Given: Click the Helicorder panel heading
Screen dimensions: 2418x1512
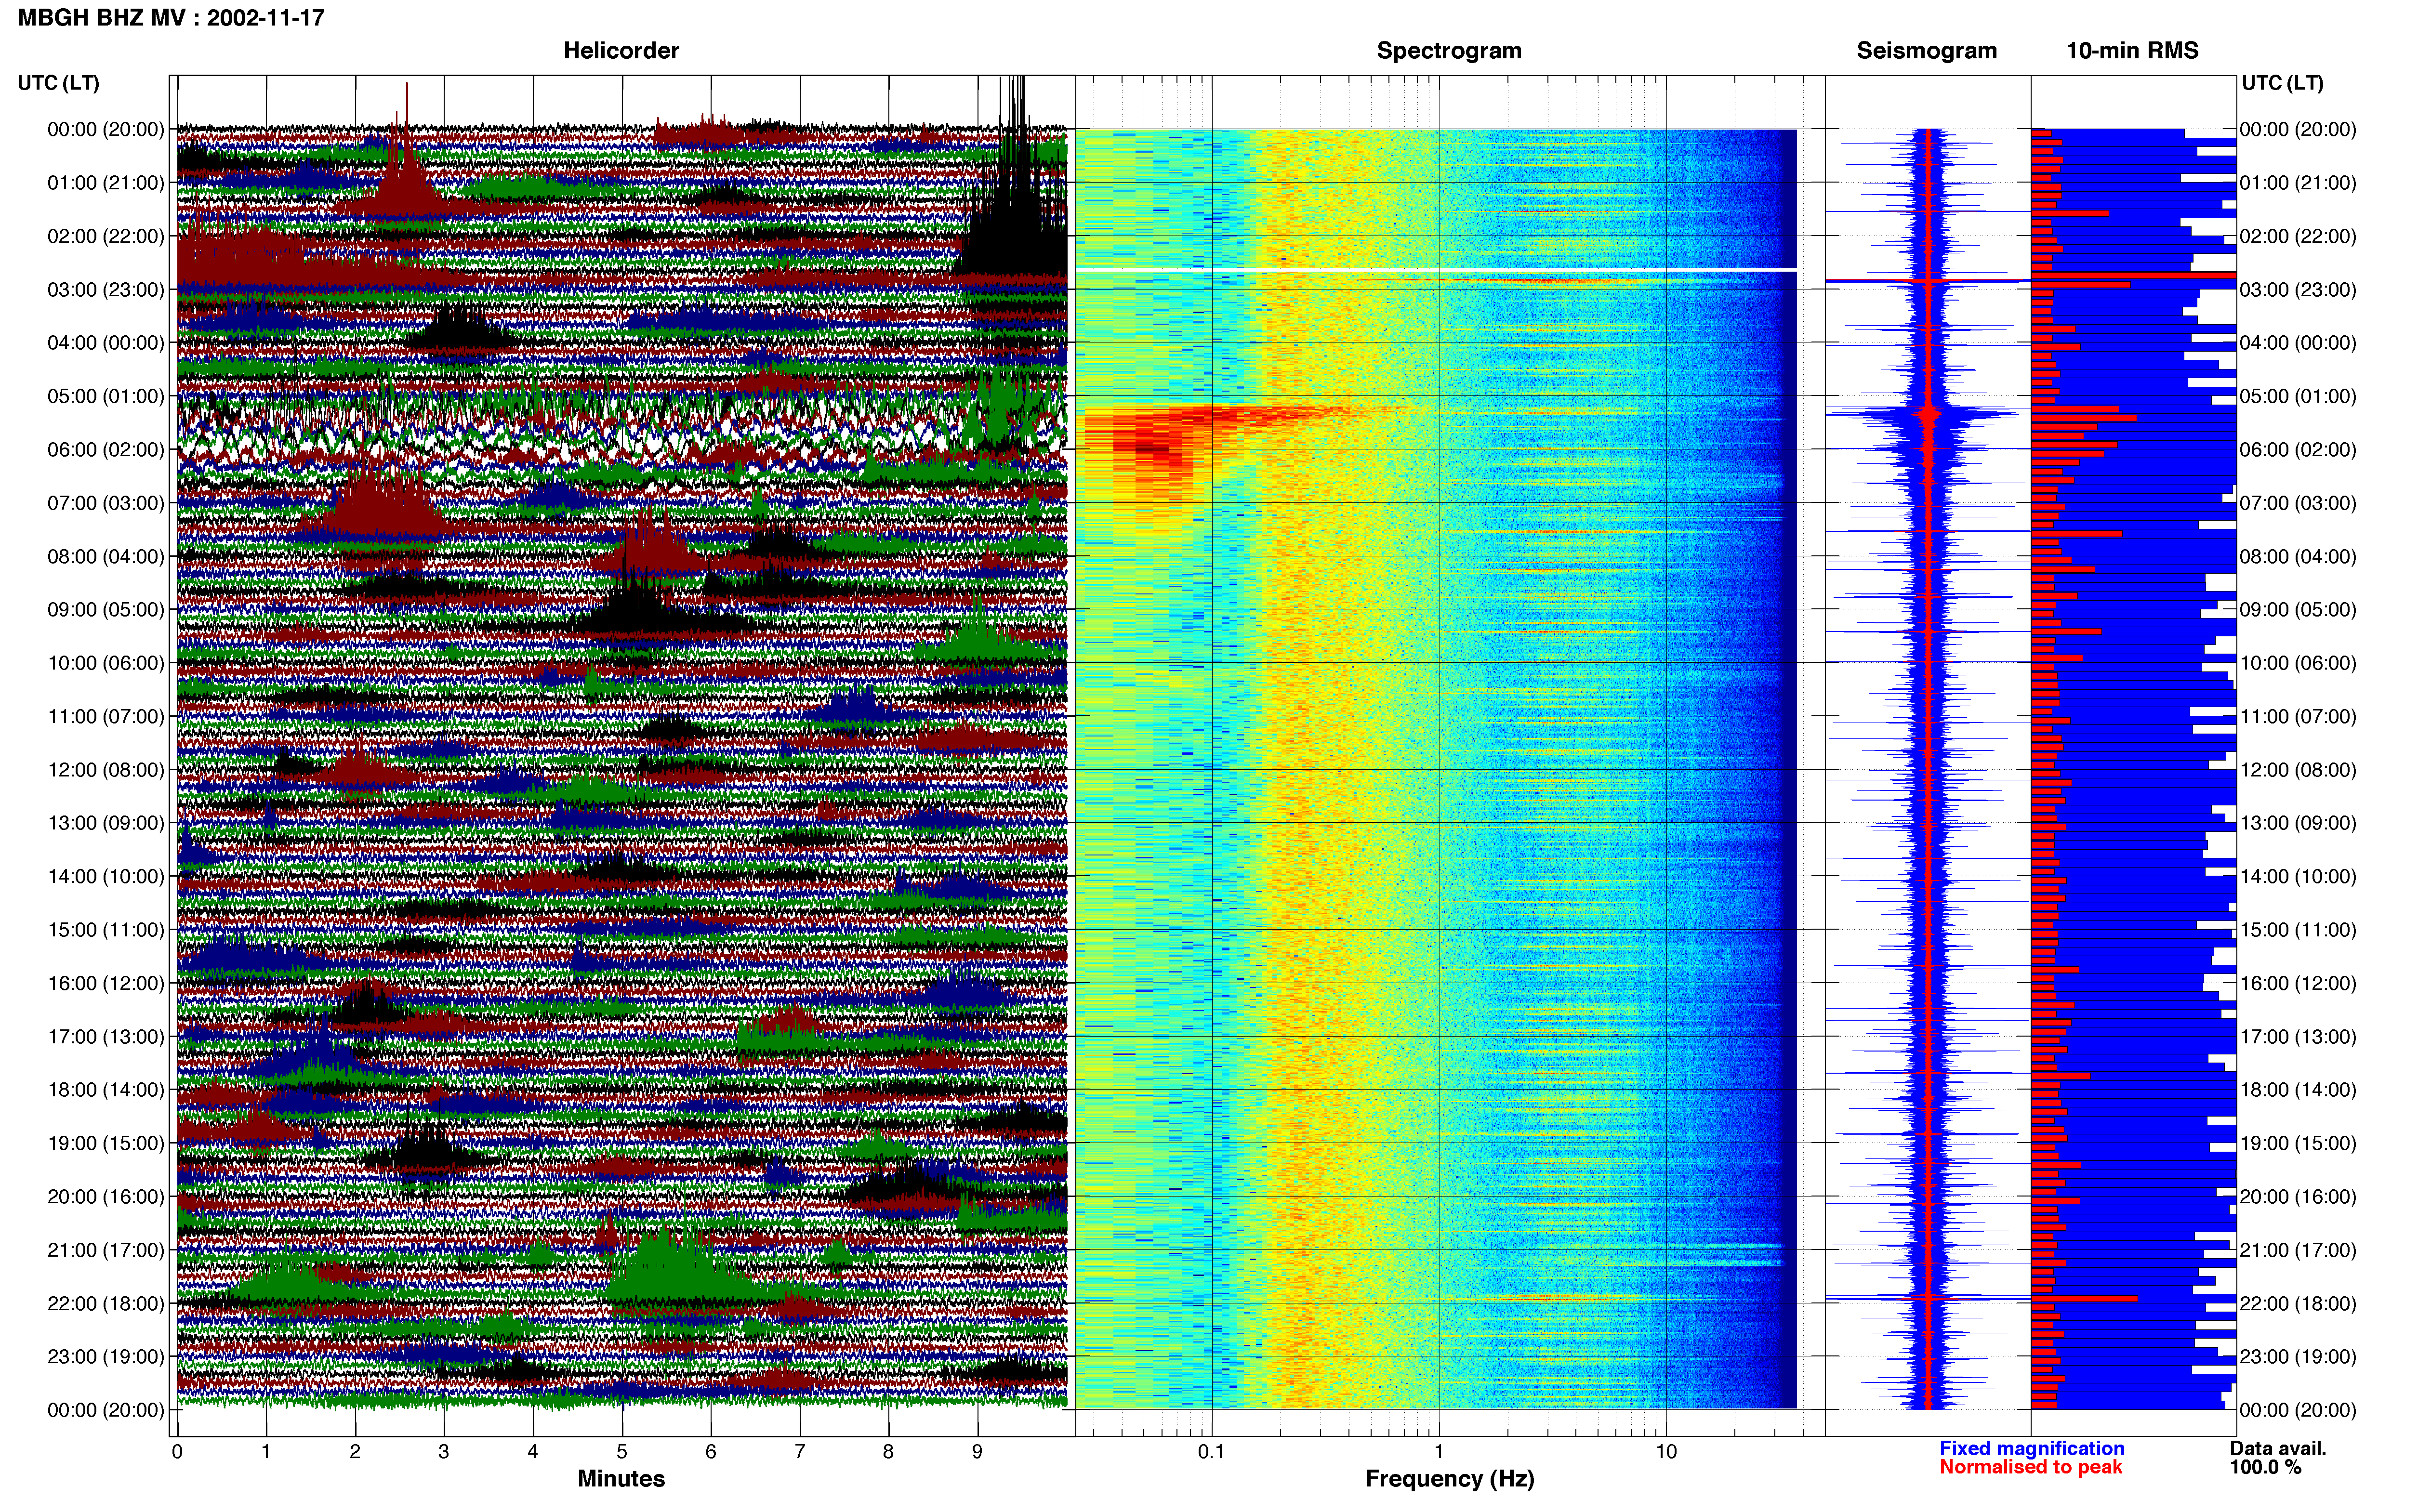Looking at the screenshot, I should (x=621, y=50).
